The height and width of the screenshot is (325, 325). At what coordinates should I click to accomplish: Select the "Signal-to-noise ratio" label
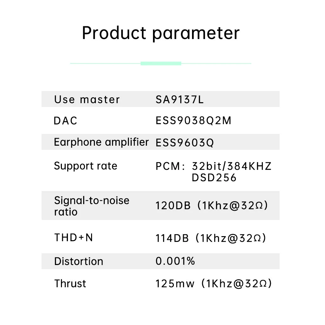(x=91, y=206)
